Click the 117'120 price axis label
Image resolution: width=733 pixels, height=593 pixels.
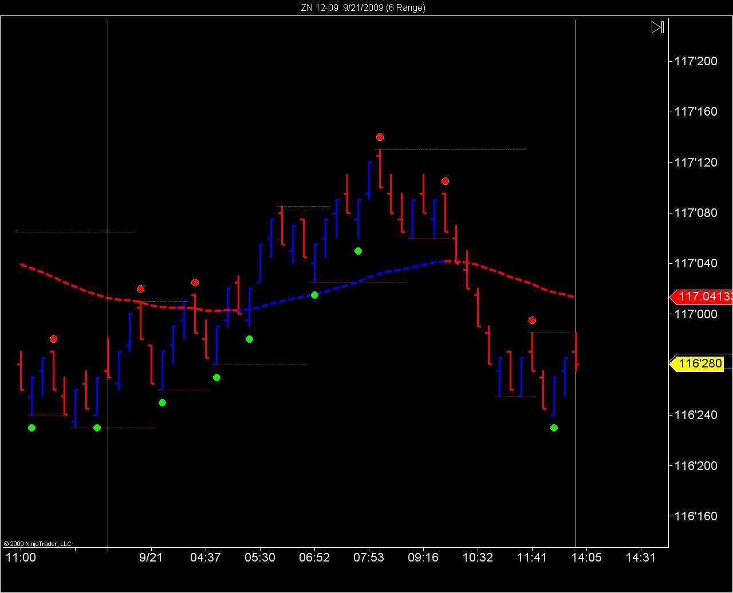(696, 163)
